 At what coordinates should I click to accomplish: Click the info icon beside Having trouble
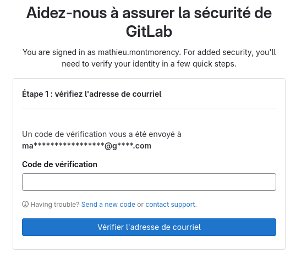click(x=25, y=204)
